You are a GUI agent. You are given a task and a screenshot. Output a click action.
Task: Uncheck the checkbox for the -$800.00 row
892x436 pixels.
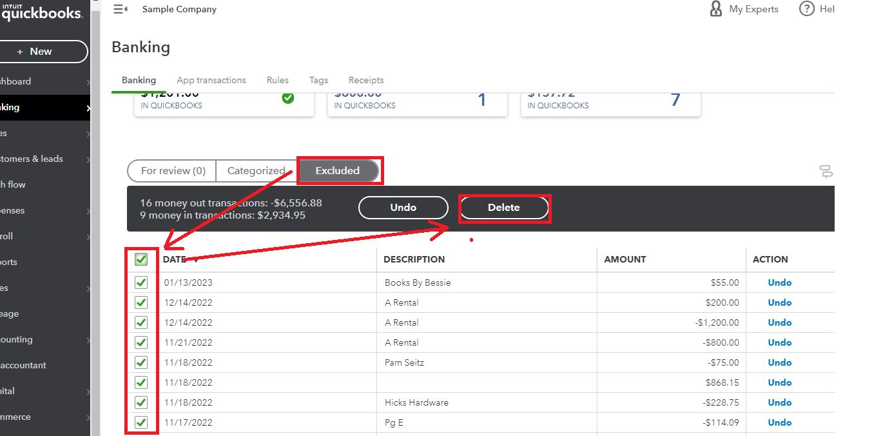tap(141, 342)
